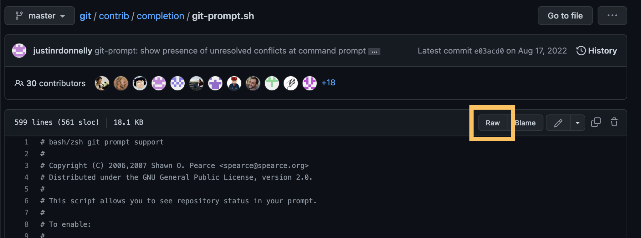Open the contrib breadcrumb link
Image resolution: width=641 pixels, height=238 pixels.
click(114, 16)
